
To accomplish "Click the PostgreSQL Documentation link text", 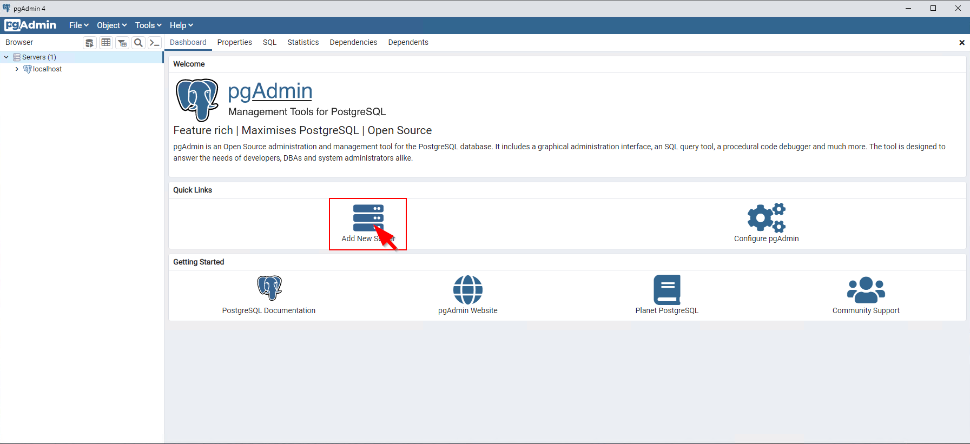I will (269, 310).
